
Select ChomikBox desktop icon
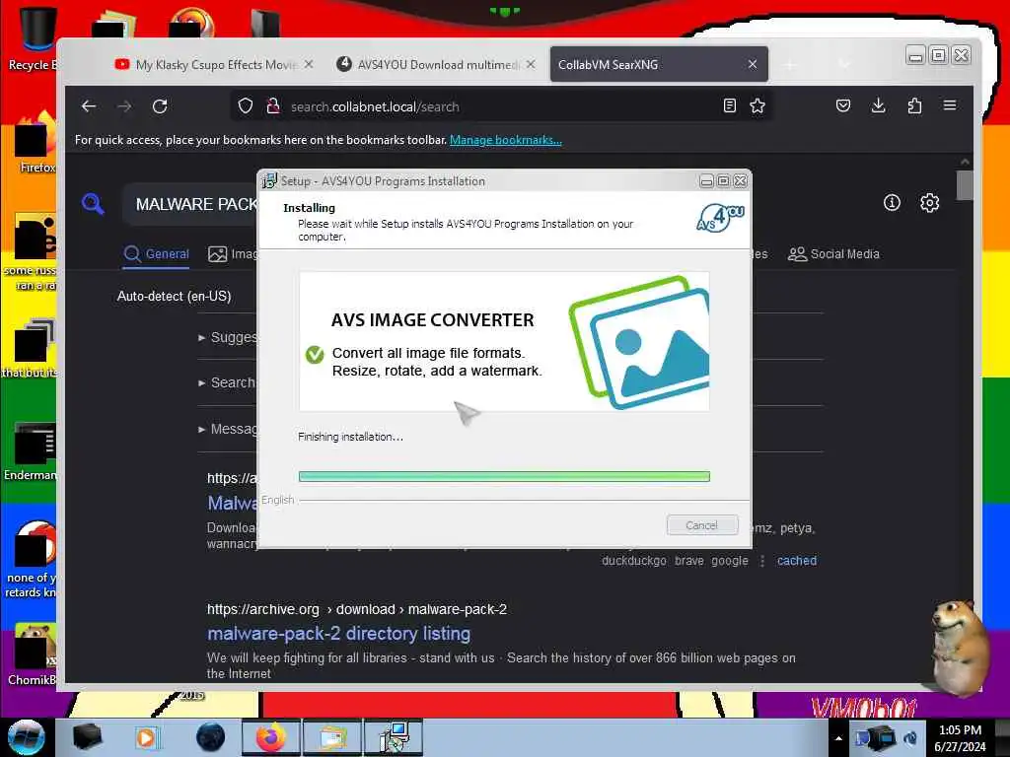(x=33, y=654)
